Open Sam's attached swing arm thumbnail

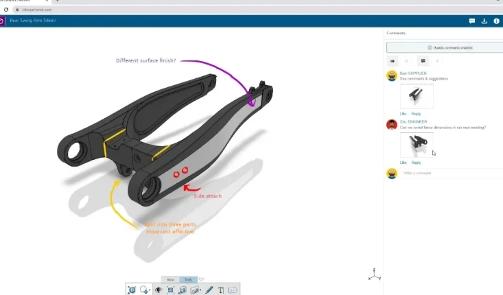point(416,96)
